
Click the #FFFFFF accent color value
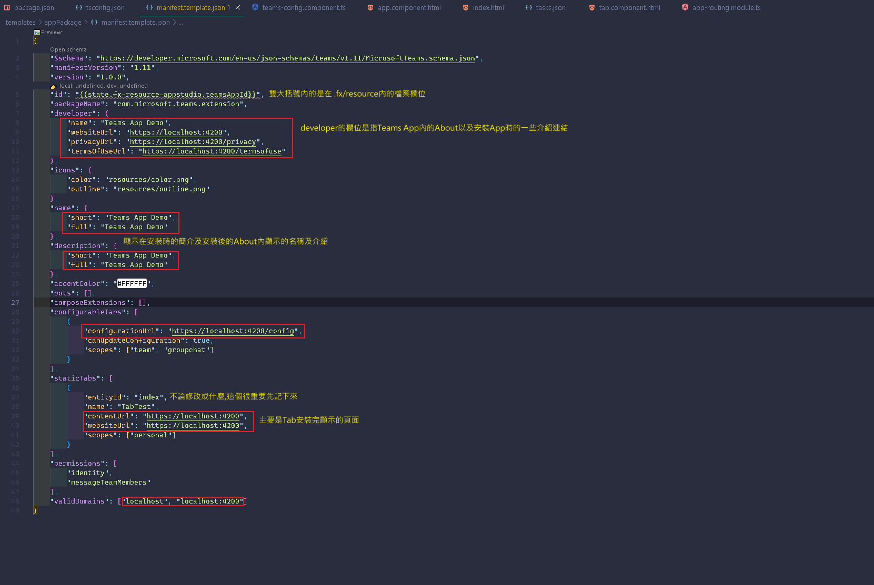tap(132, 284)
